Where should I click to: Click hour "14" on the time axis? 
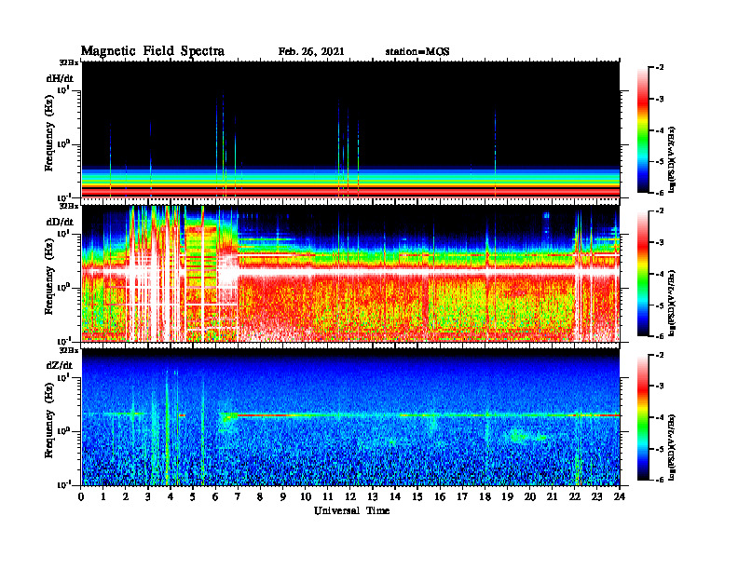[x=395, y=497]
